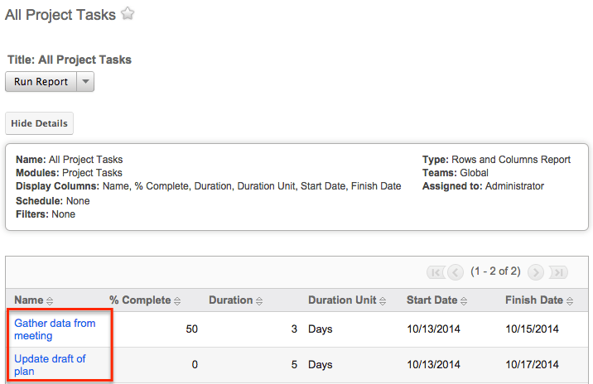Select the 50 percent complete cell
The image size is (593, 384).
(x=191, y=329)
